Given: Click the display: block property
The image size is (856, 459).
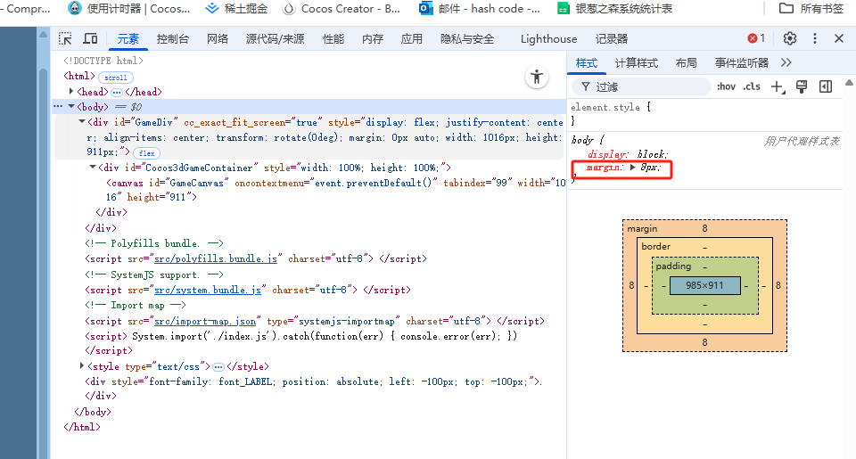Looking at the screenshot, I should 628,154.
